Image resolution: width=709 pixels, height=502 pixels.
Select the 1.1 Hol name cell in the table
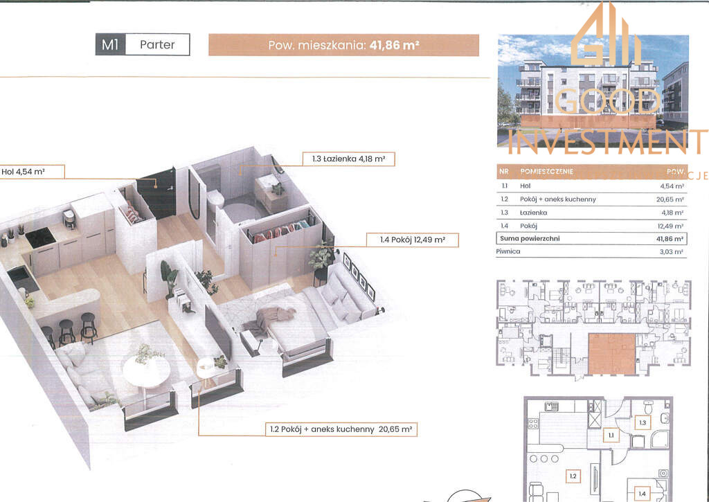pos(525,186)
